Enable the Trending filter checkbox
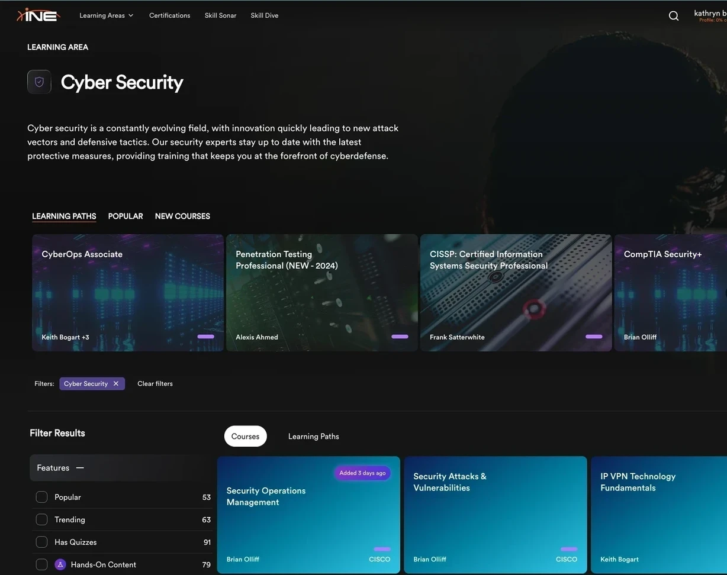 pyautogui.click(x=41, y=519)
